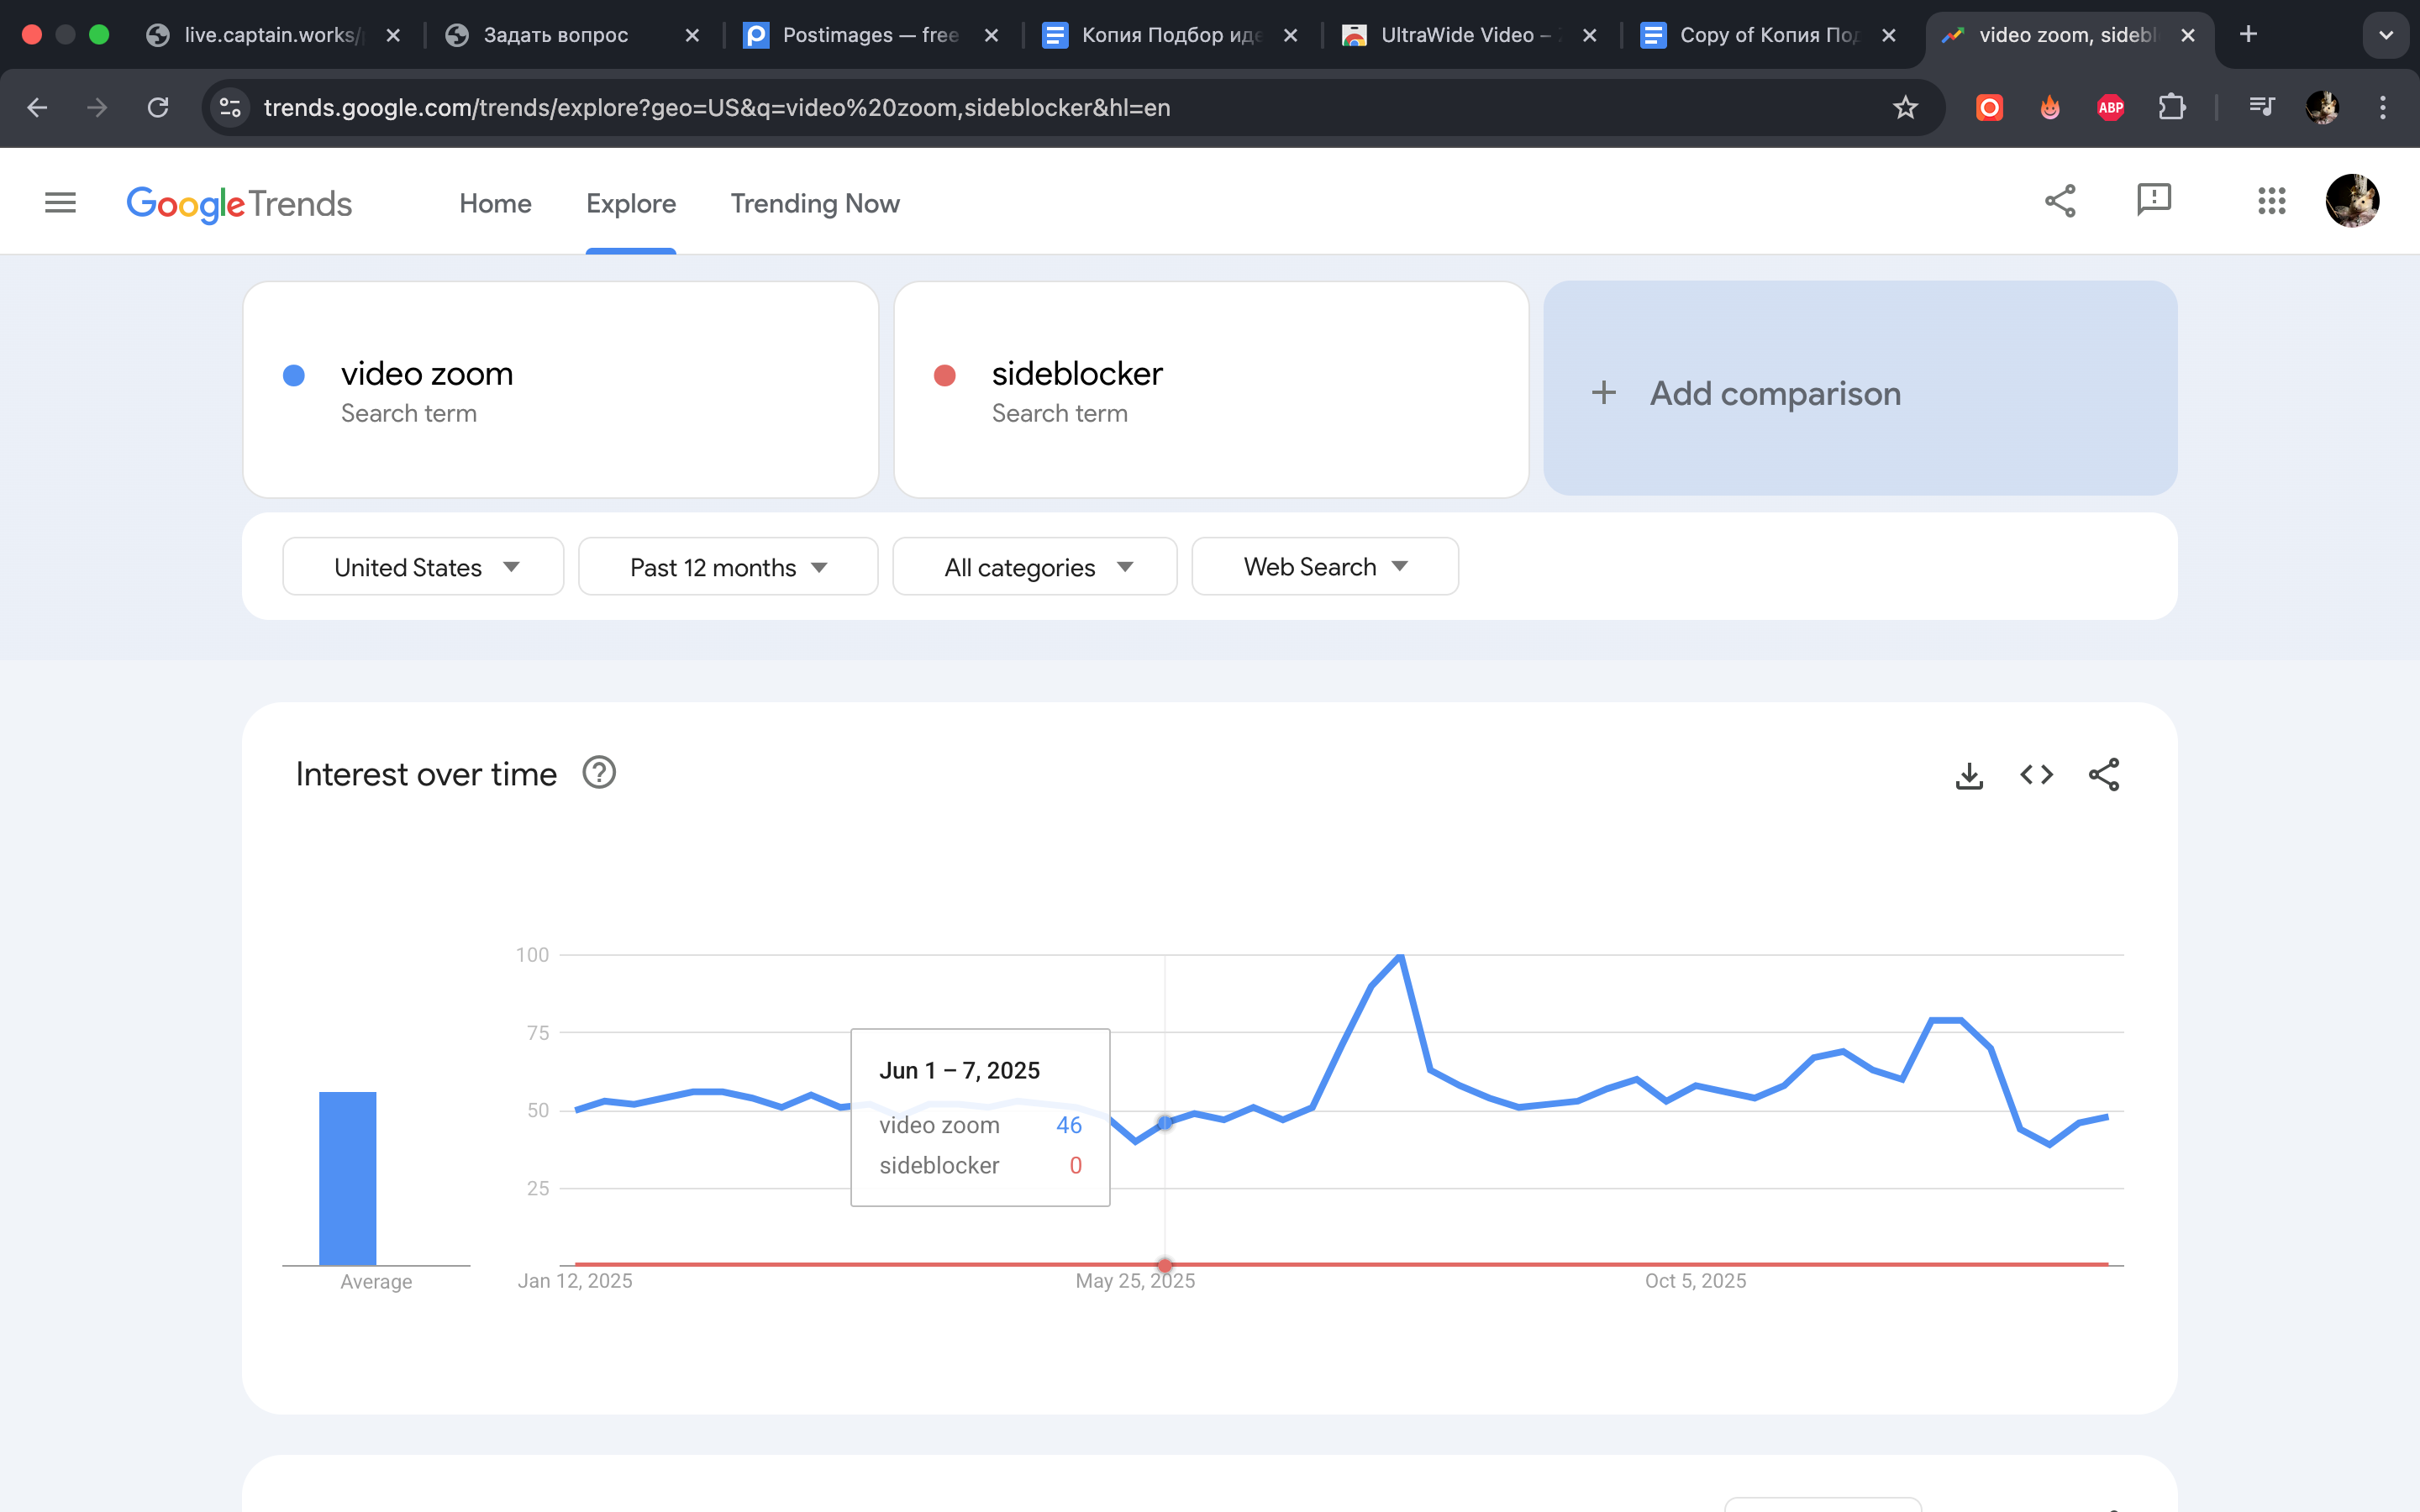Viewport: 2420px width, 1512px height.
Task: Open the Past 12 months dropdown
Action: point(728,567)
